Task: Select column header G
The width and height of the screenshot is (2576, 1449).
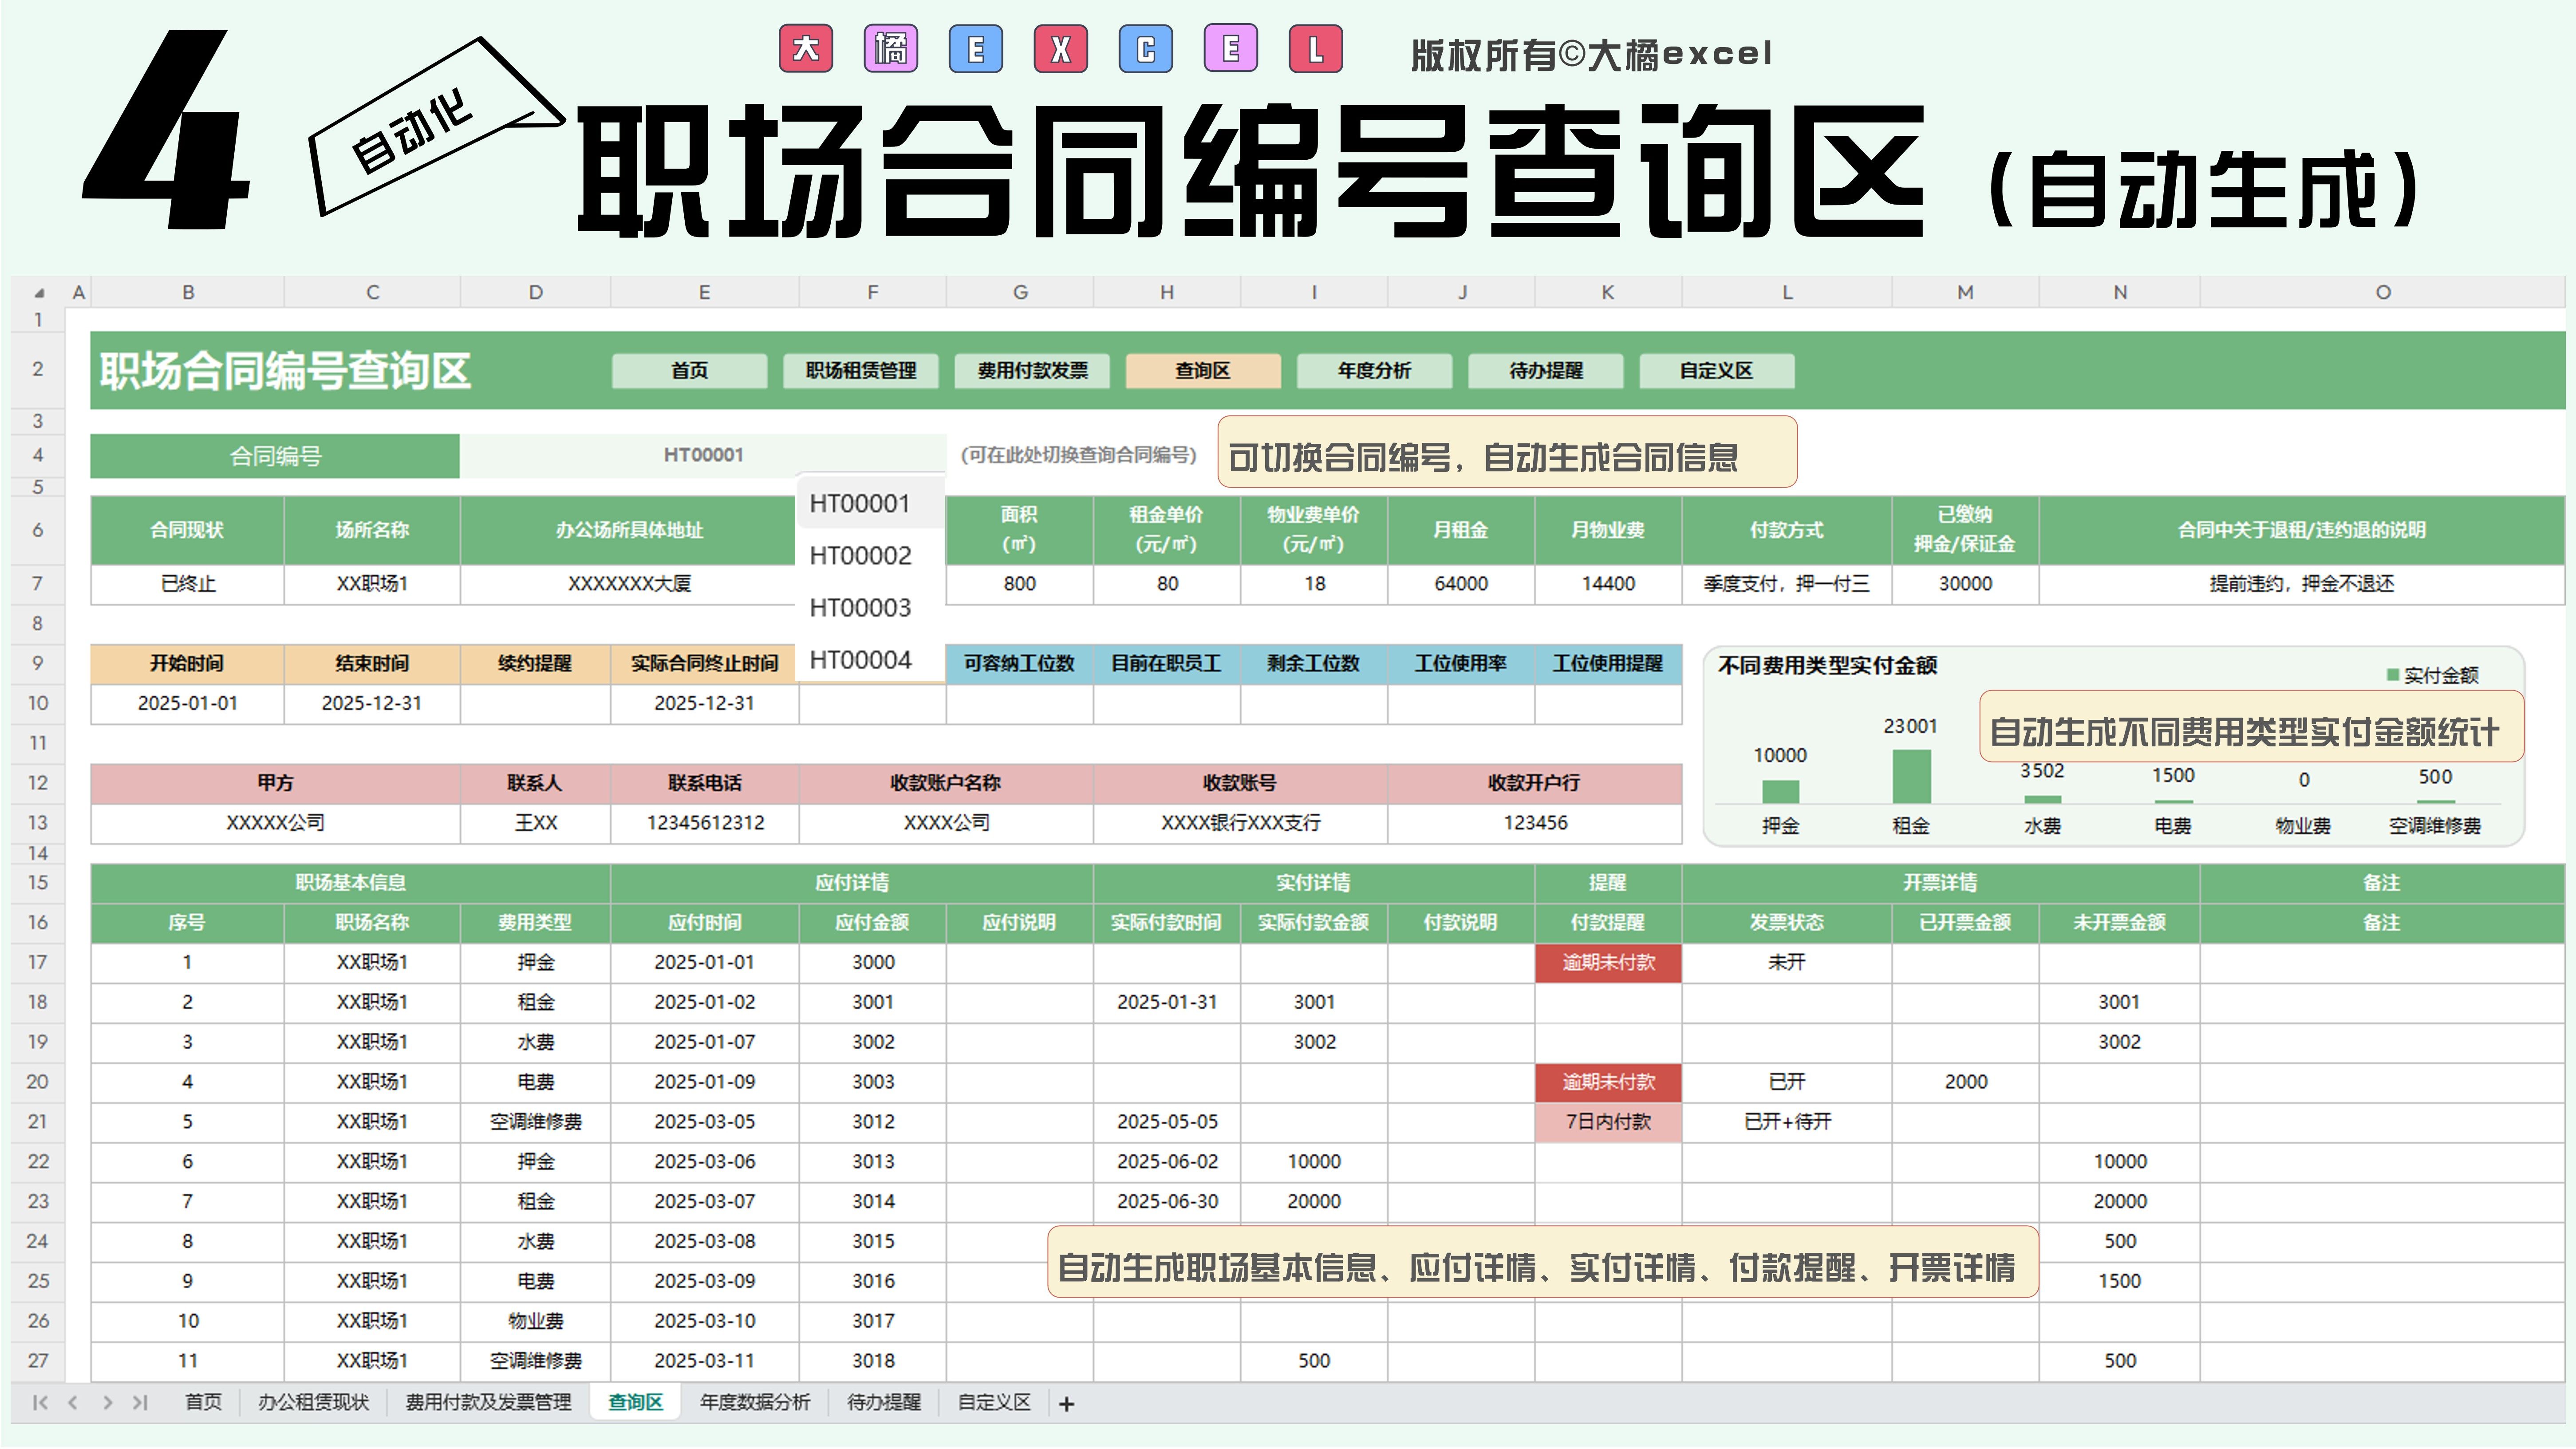Action: 1020,293
